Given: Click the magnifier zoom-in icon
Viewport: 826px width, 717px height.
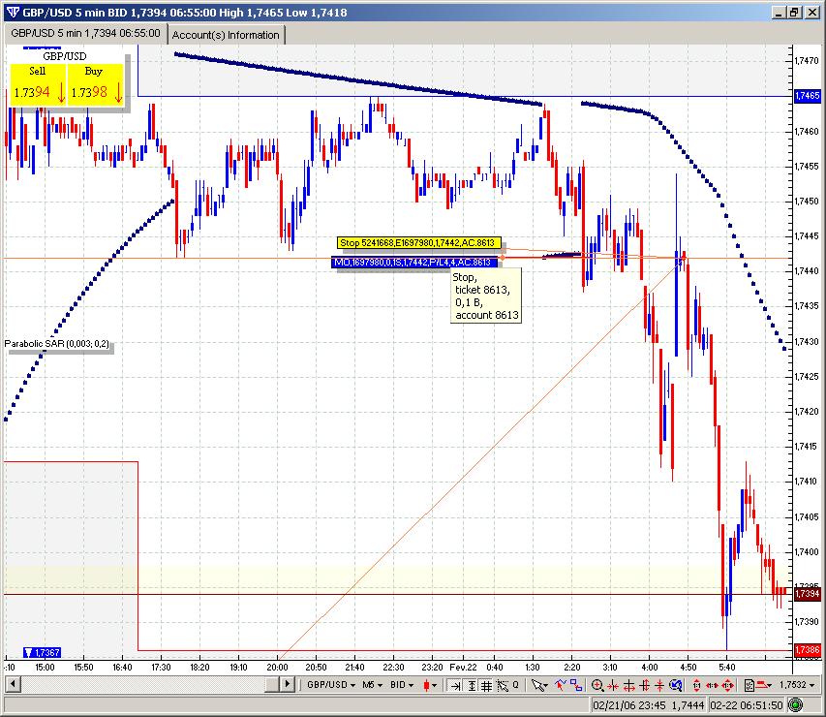Looking at the screenshot, I should pyautogui.click(x=597, y=685).
